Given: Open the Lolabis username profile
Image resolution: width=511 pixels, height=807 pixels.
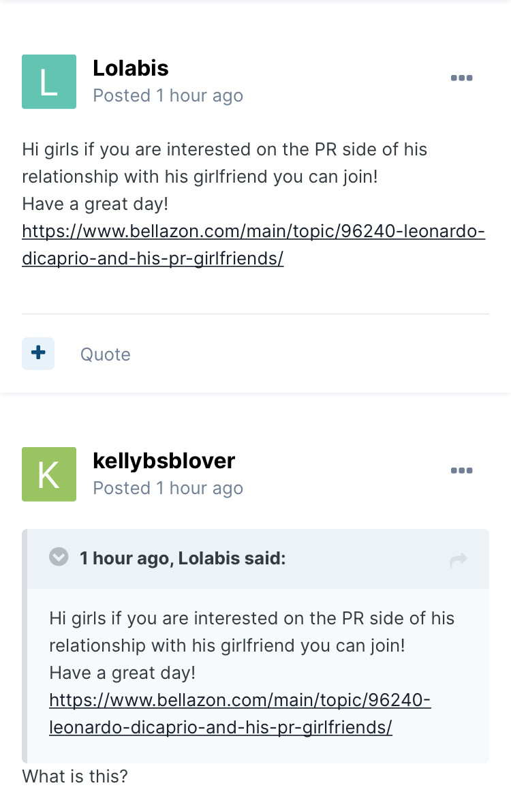Looking at the screenshot, I should [130, 68].
